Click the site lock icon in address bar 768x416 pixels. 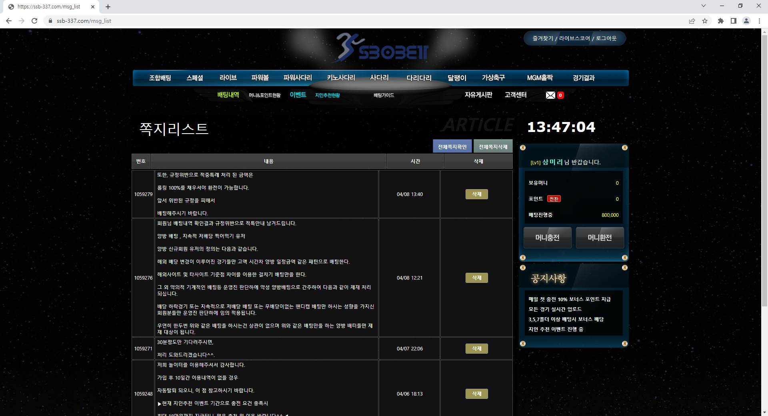pos(50,21)
